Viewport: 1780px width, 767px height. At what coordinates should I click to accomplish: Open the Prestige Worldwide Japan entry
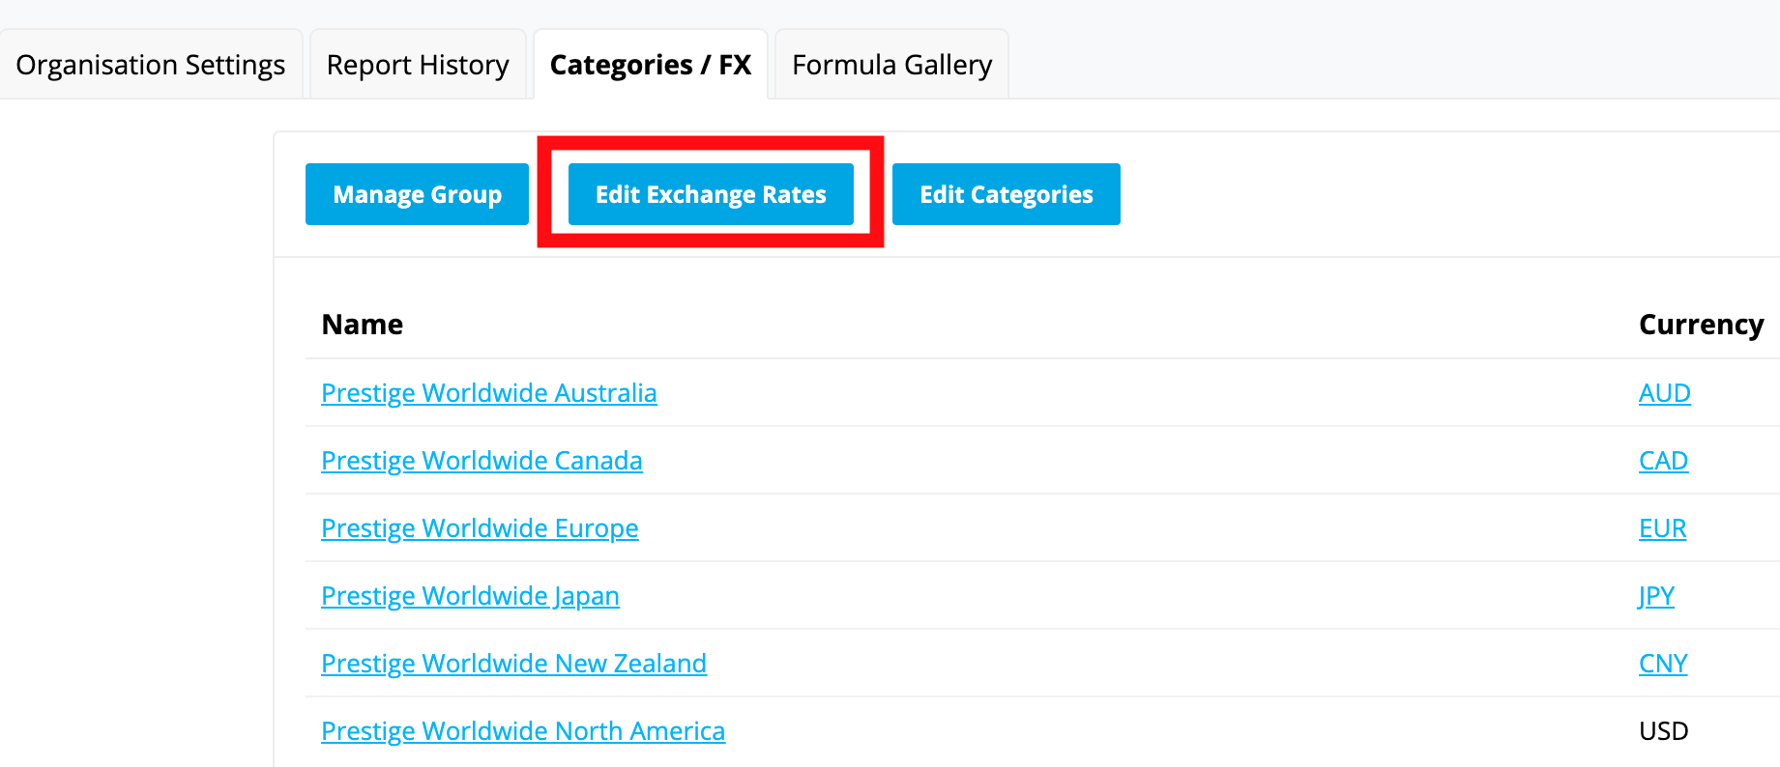coord(470,596)
